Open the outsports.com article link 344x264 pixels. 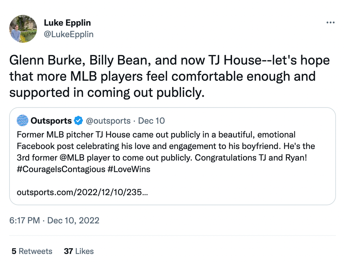click(x=82, y=192)
